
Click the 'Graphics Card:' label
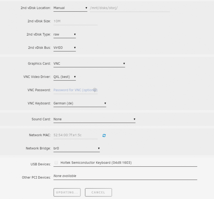39,64
